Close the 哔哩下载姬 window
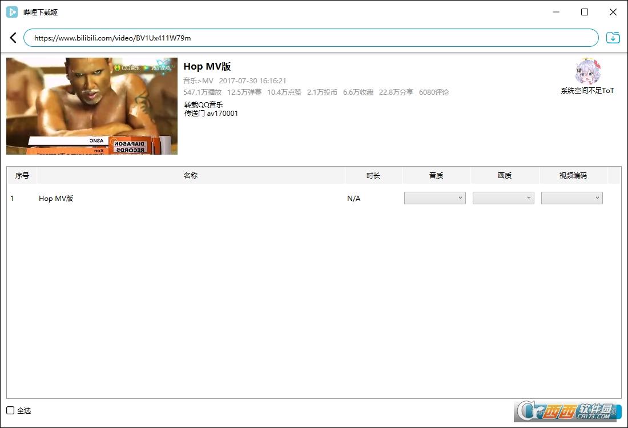Image resolution: width=628 pixels, height=428 pixels. point(613,12)
